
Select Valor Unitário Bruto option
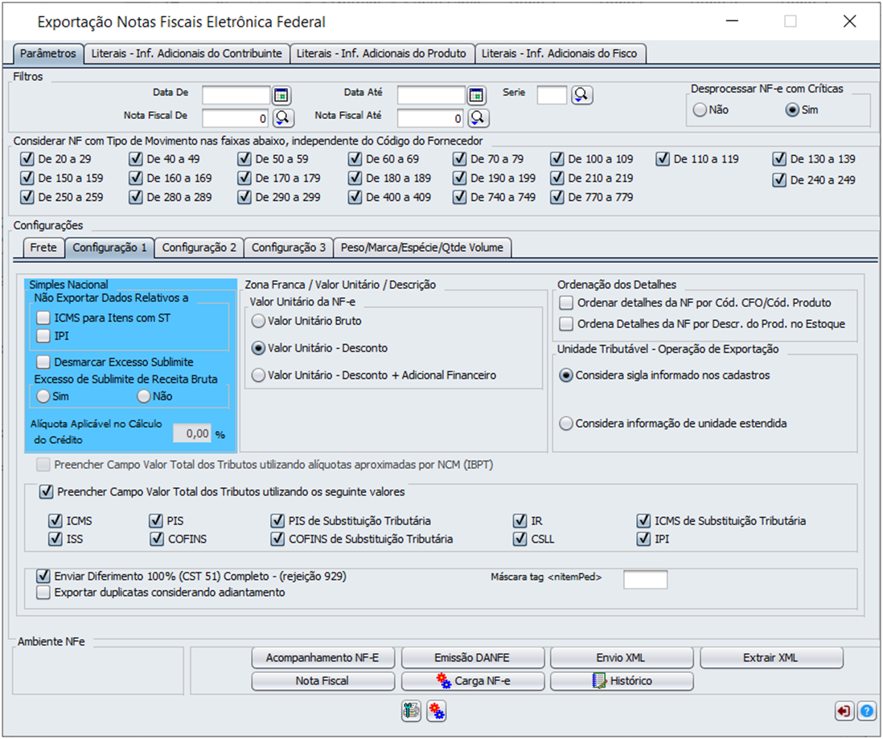pos(258,321)
